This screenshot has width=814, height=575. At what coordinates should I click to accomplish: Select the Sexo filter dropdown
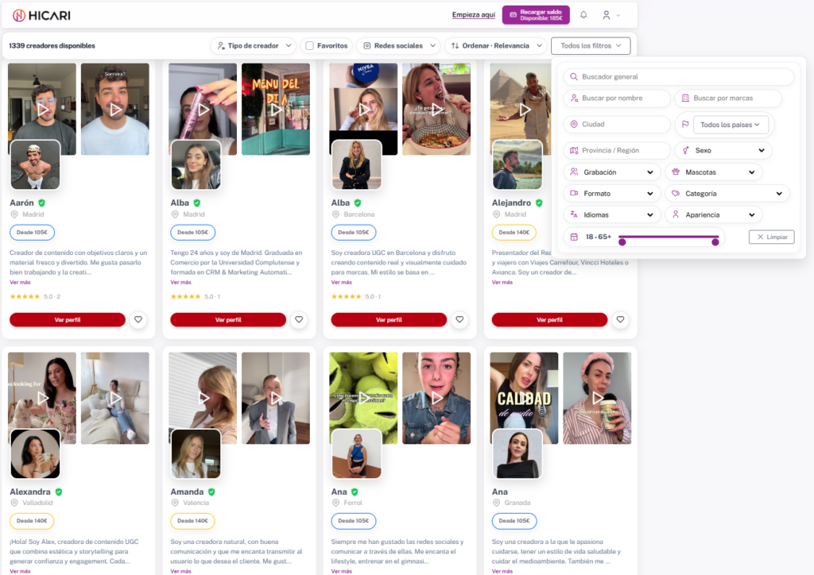[x=723, y=150]
